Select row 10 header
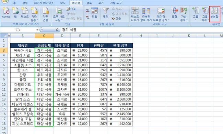The height and width of the screenshot is (134, 223). tap(4, 84)
